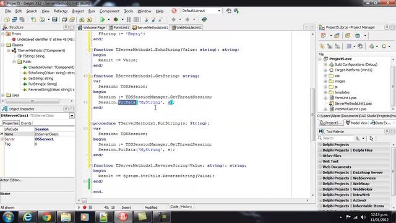Click Project Manager Expand All tree icon
Screen dimensions: 396x223
[x=330, y=46]
